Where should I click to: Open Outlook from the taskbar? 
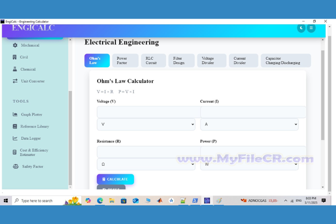[135, 201]
